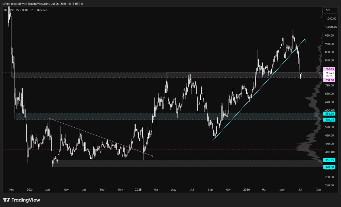Click the 440.00 price axis value
The height and width of the screenshot is (207, 341).
[330, 144]
